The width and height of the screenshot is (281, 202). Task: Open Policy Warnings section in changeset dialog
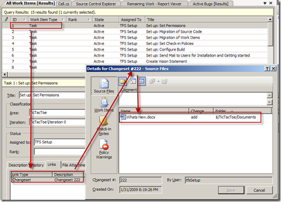tap(104, 149)
